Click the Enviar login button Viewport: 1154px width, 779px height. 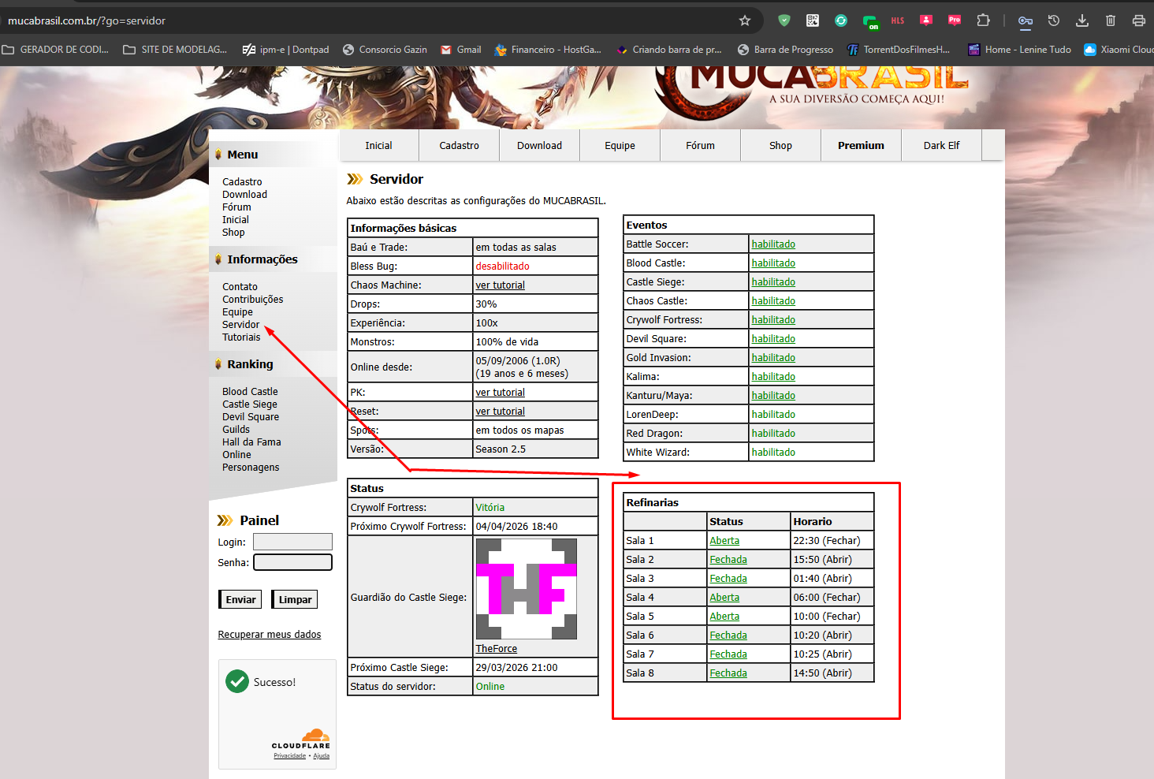pyautogui.click(x=240, y=600)
